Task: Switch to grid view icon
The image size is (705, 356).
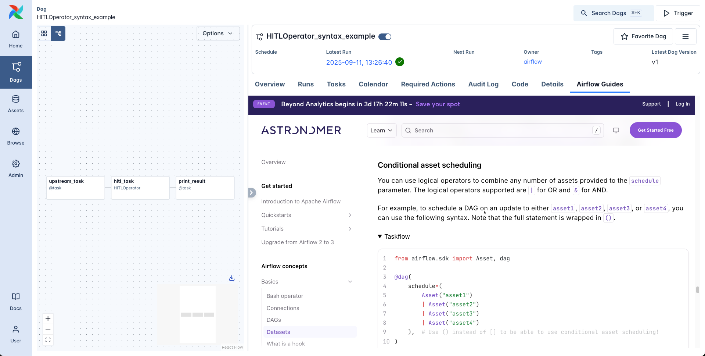Action: coord(44,33)
